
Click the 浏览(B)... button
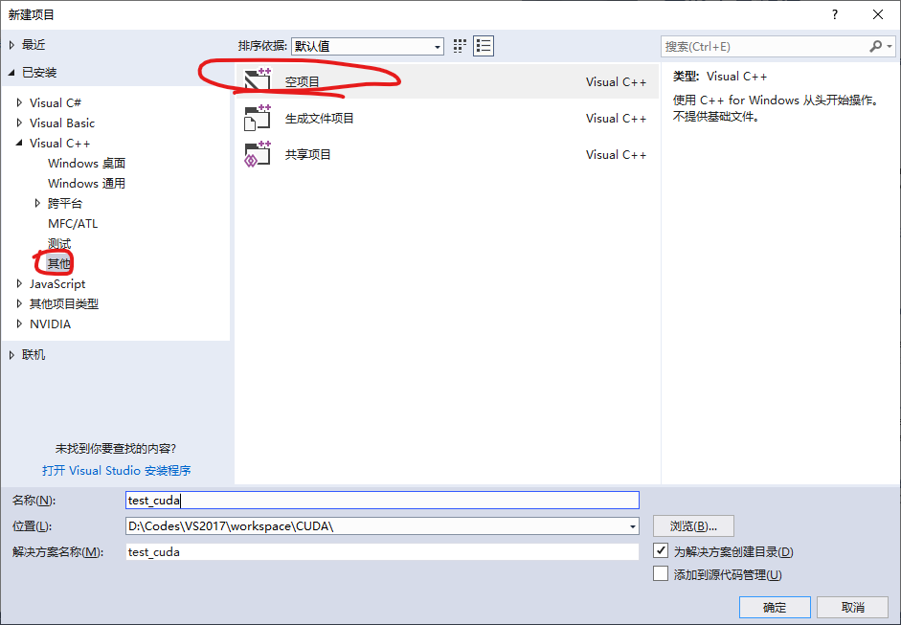[693, 526]
